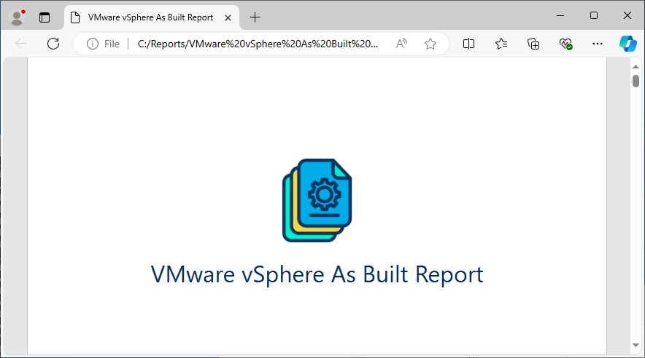
Task: Open Settings and more ellipsis menu
Action: click(x=598, y=44)
